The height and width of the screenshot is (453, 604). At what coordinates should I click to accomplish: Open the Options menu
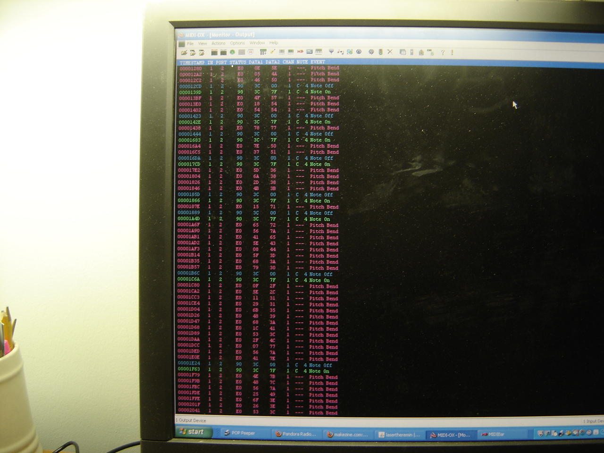point(237,43)
